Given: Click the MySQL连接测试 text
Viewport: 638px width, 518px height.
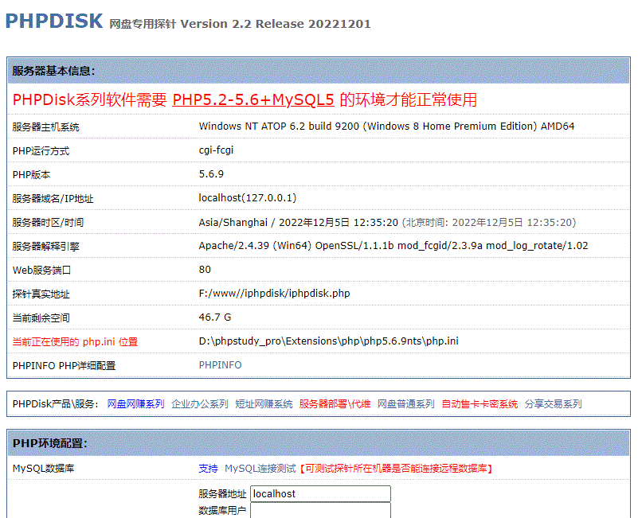Looking at the screenshot, I should click(260, 469).
